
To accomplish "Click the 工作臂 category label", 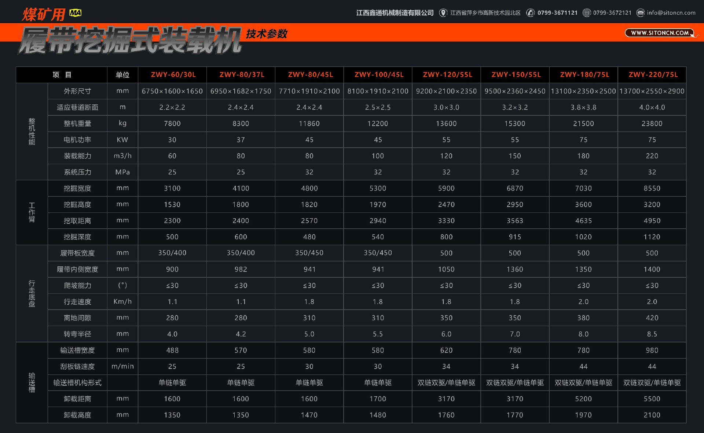I will pos(32,212).
